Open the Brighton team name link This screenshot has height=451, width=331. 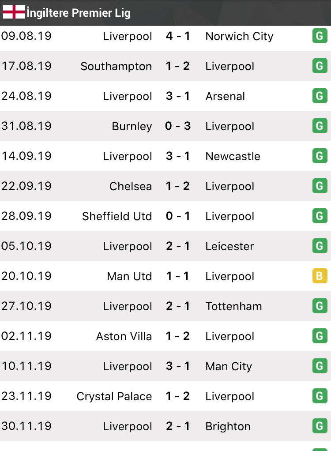228,426
